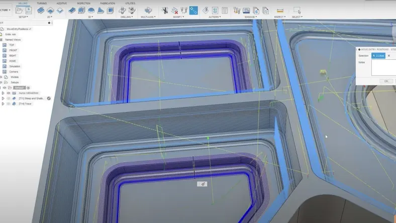Select the 2D Adaptive Clearing tool

41,11
